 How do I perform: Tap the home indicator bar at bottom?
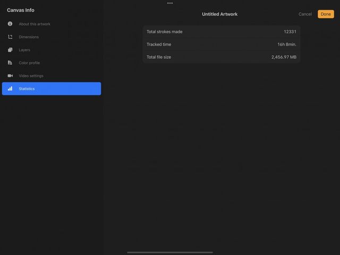[x=170, y=252]
